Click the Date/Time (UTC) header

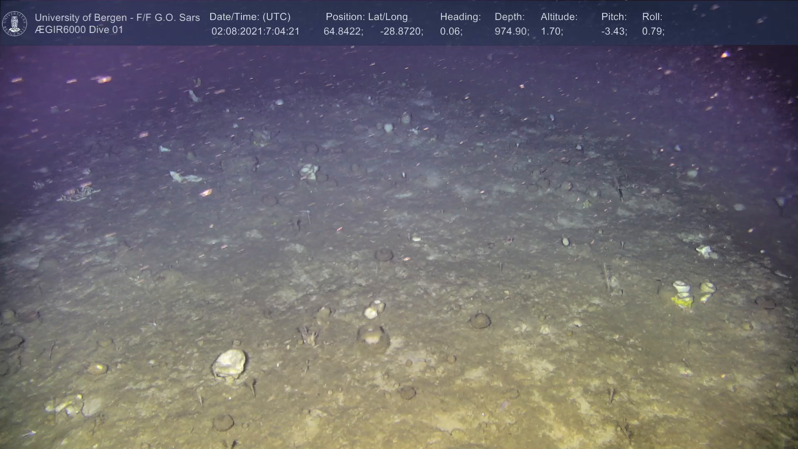click(250, 17)
